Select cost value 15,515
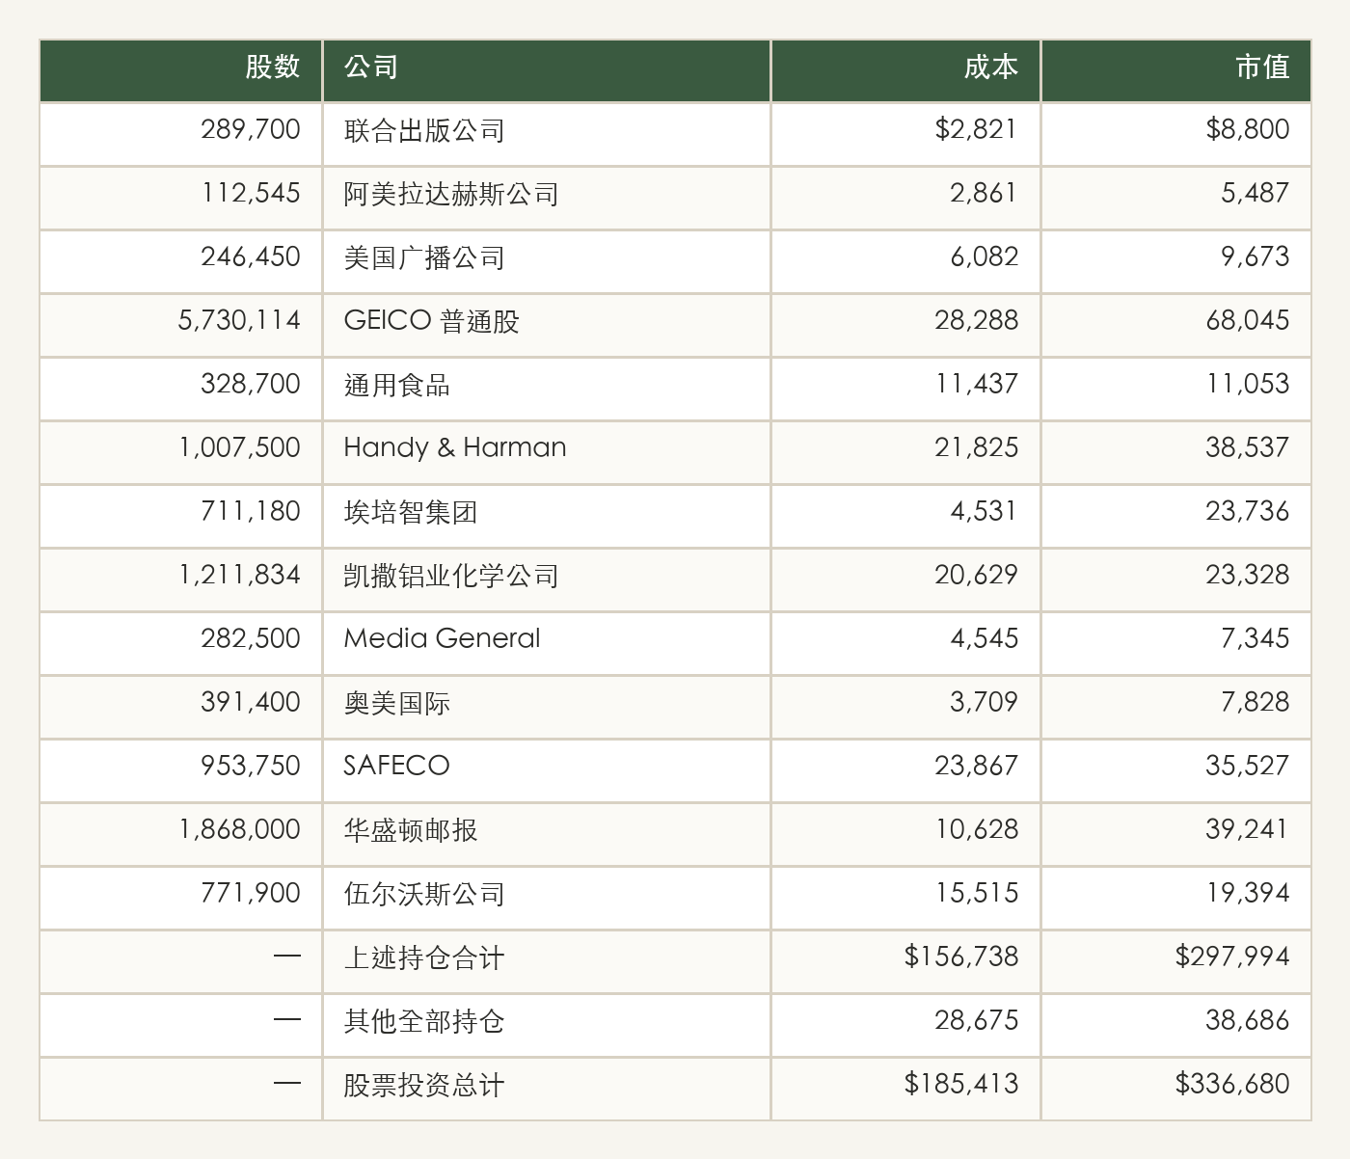 pos(976,894)
